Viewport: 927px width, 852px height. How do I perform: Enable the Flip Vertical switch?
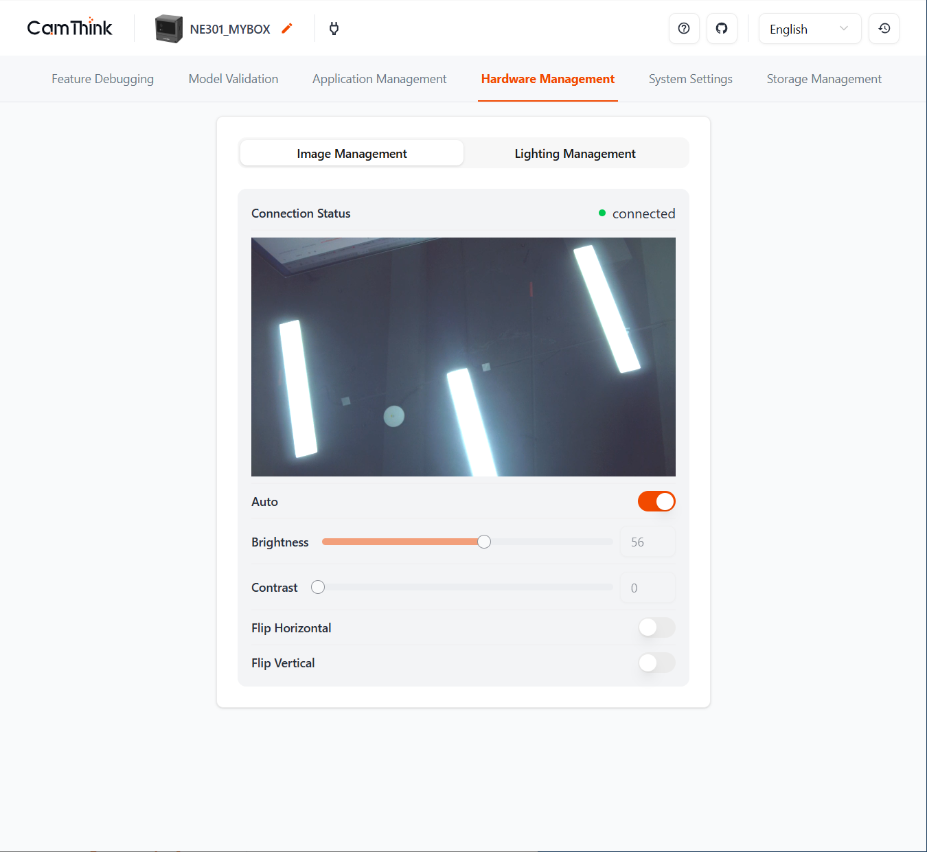(x=656, y=663)
